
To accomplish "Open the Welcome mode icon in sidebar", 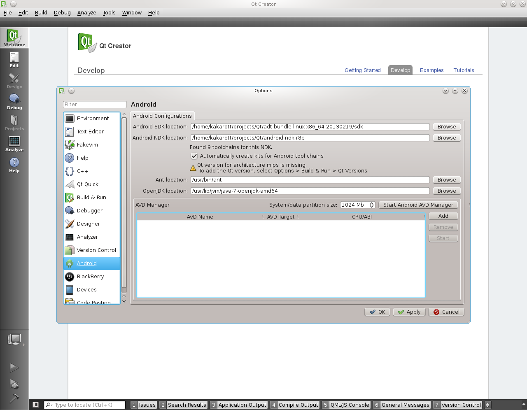I will click(14, 37).
